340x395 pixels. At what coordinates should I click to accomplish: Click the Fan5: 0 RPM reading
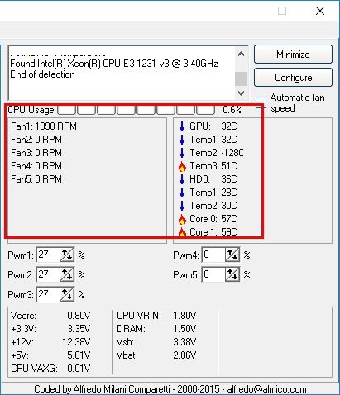[x=36, y=179]
